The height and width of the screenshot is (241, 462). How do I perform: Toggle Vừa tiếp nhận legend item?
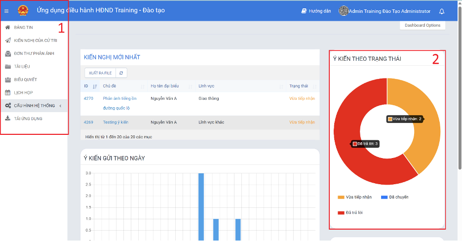coord(354,197)
